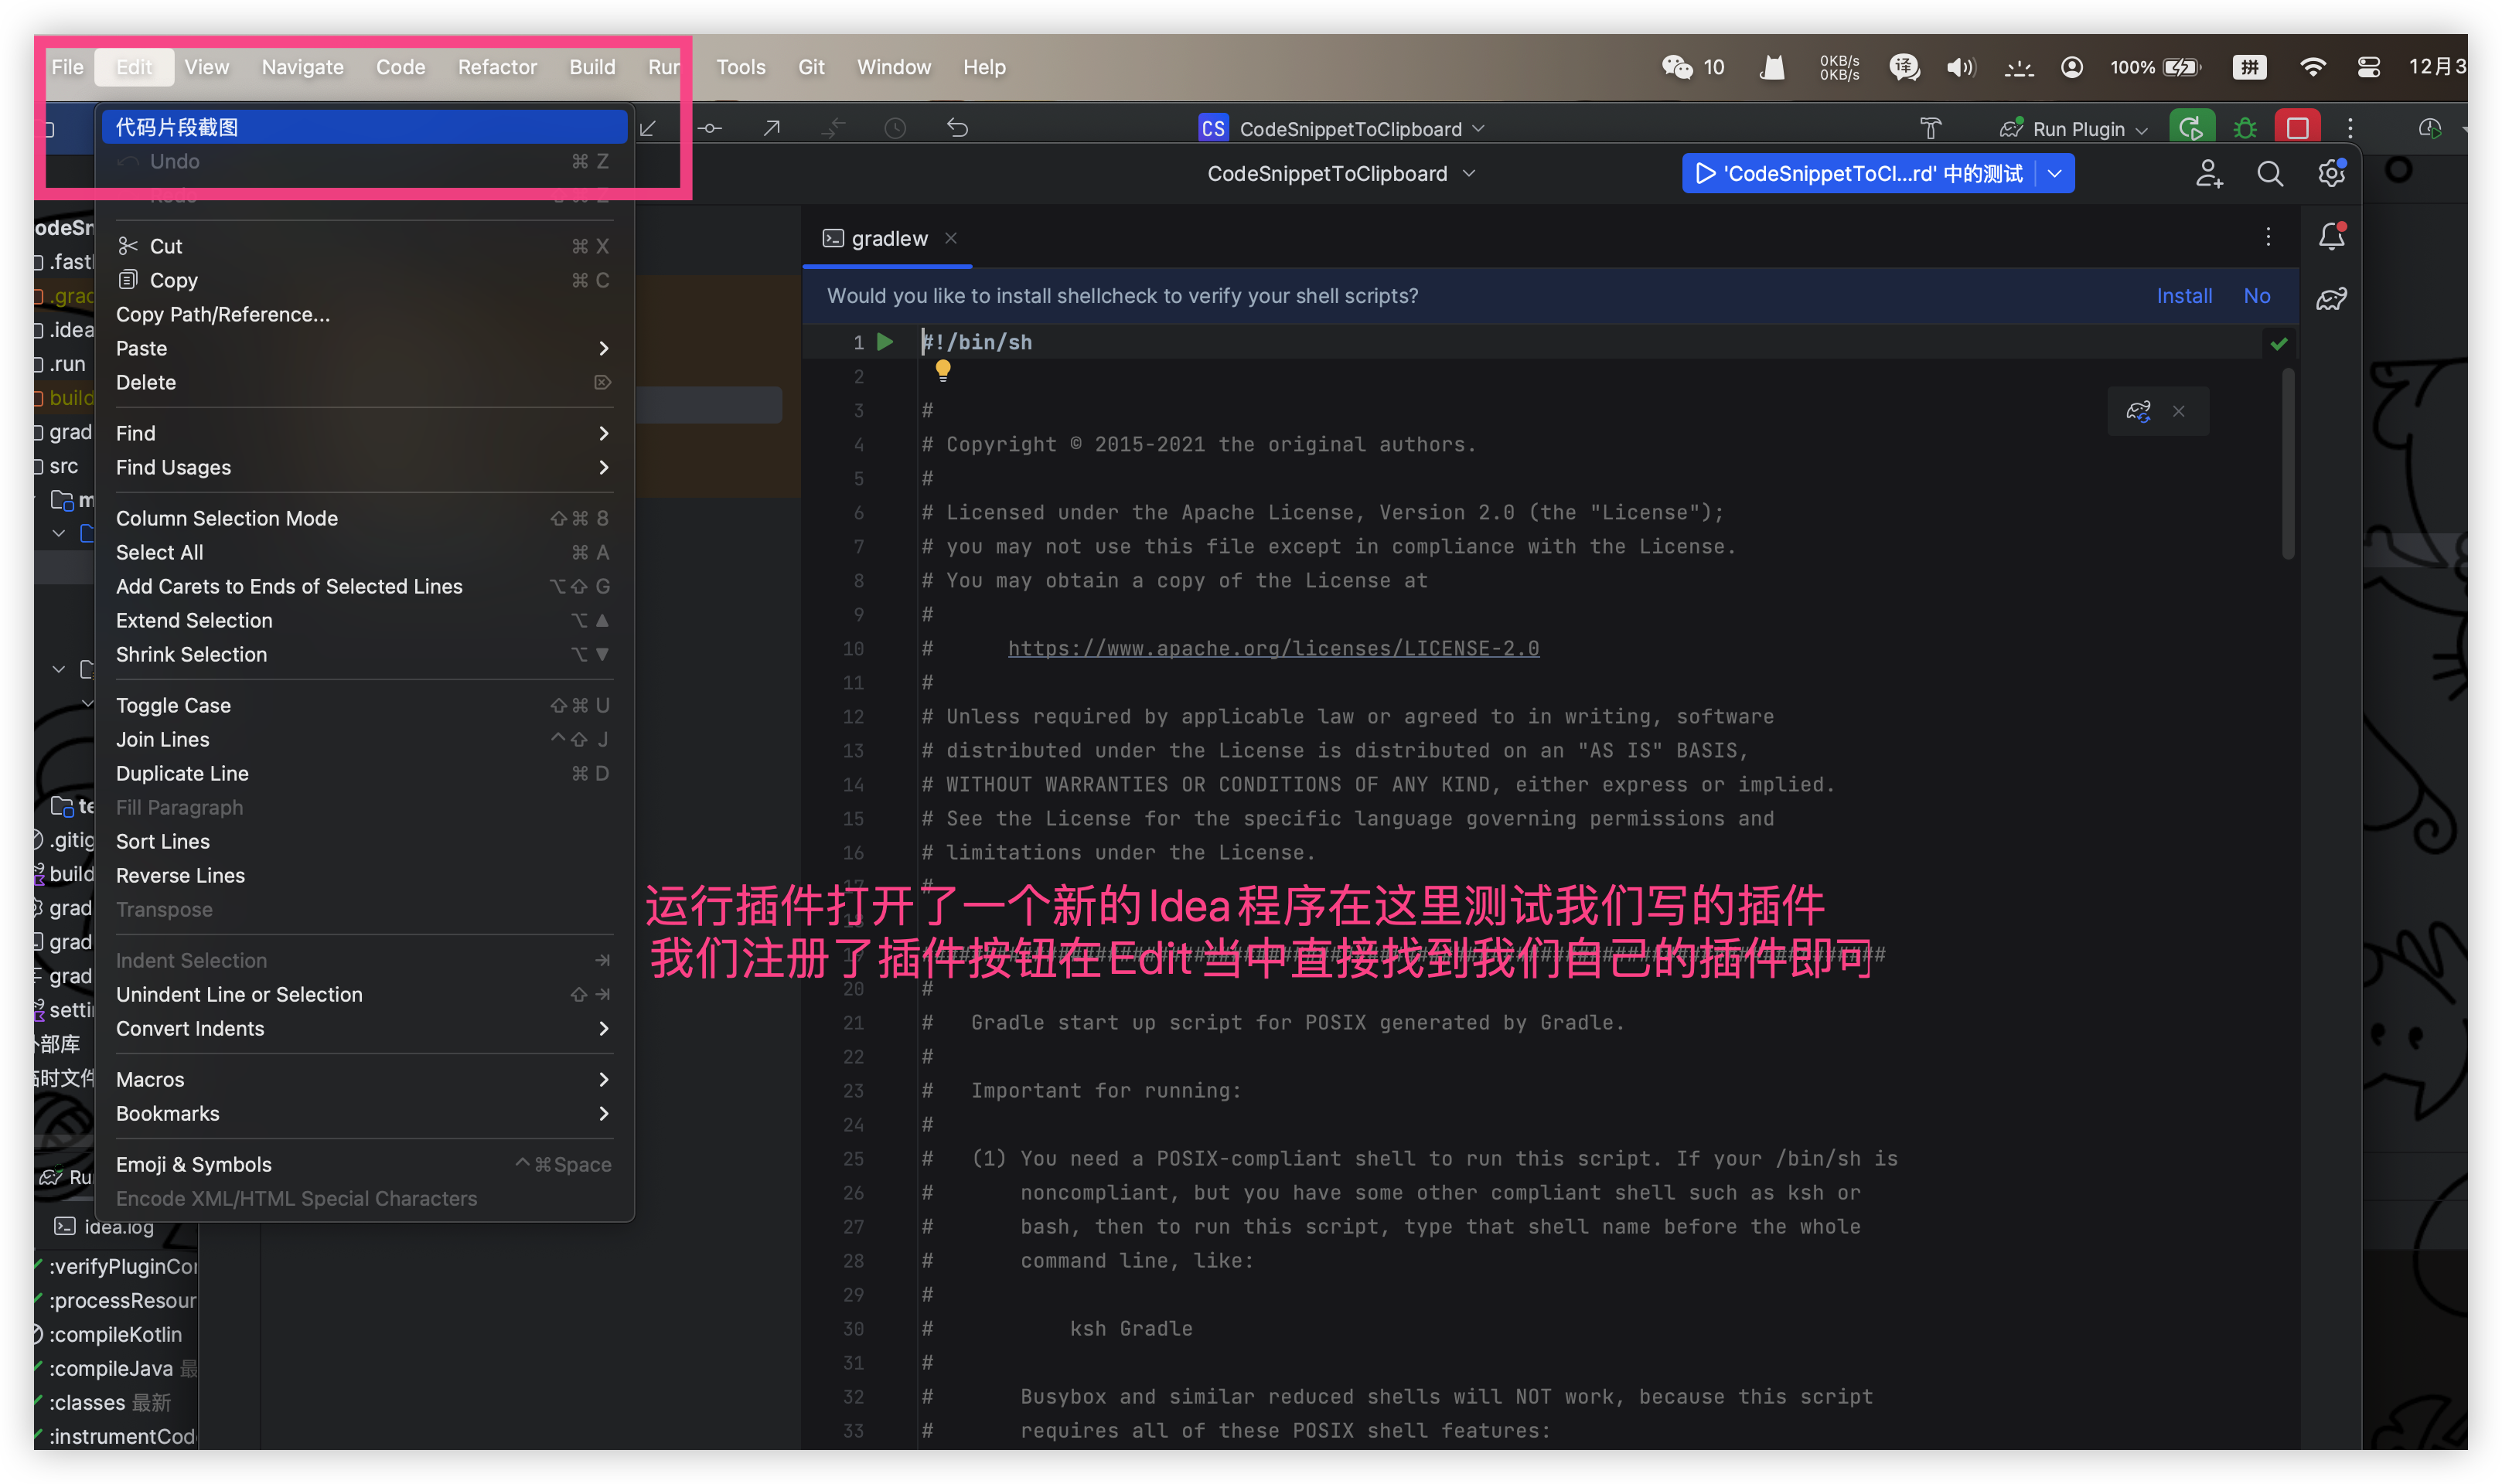Open the Window menu
This screenshot has height=1484, width=2502.
893,67
